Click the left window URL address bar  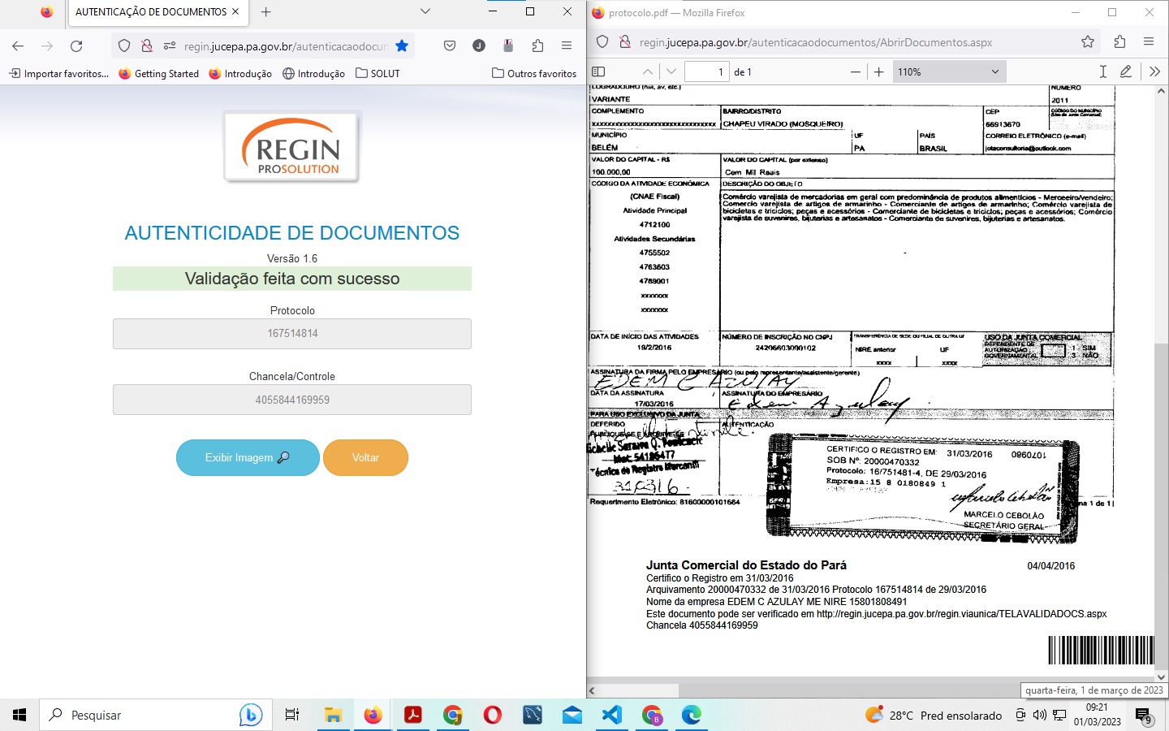[x=285, y=46]
